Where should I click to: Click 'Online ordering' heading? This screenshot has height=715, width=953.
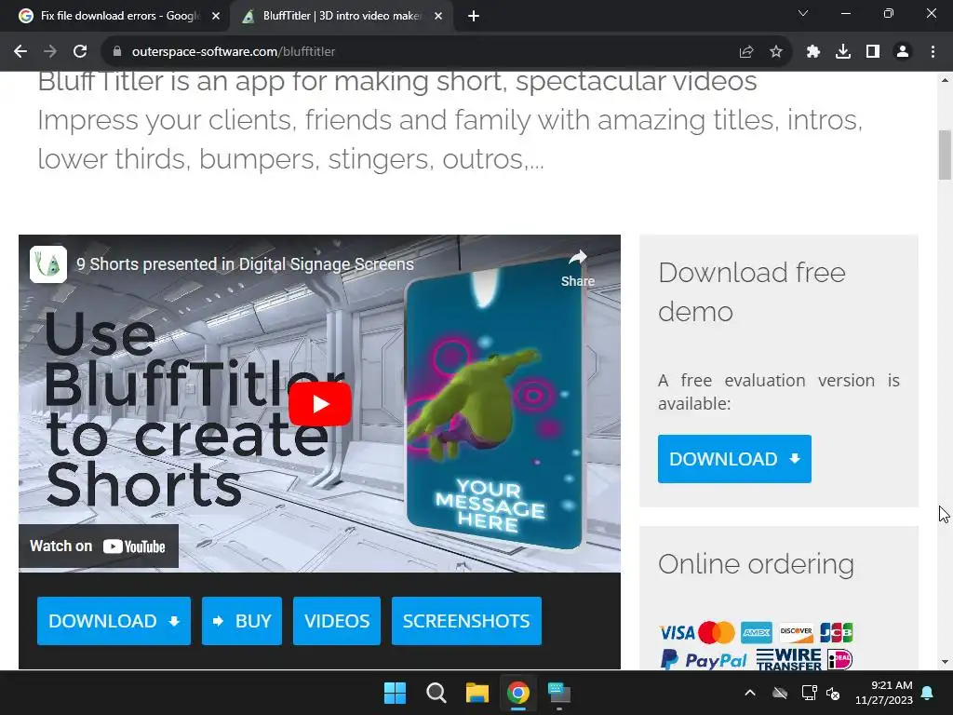click(756, 564)
